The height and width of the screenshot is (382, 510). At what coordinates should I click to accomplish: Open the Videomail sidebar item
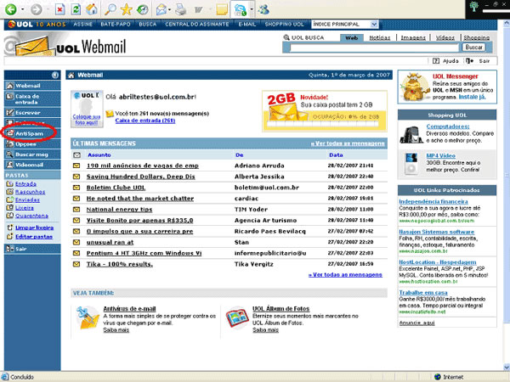29,165
